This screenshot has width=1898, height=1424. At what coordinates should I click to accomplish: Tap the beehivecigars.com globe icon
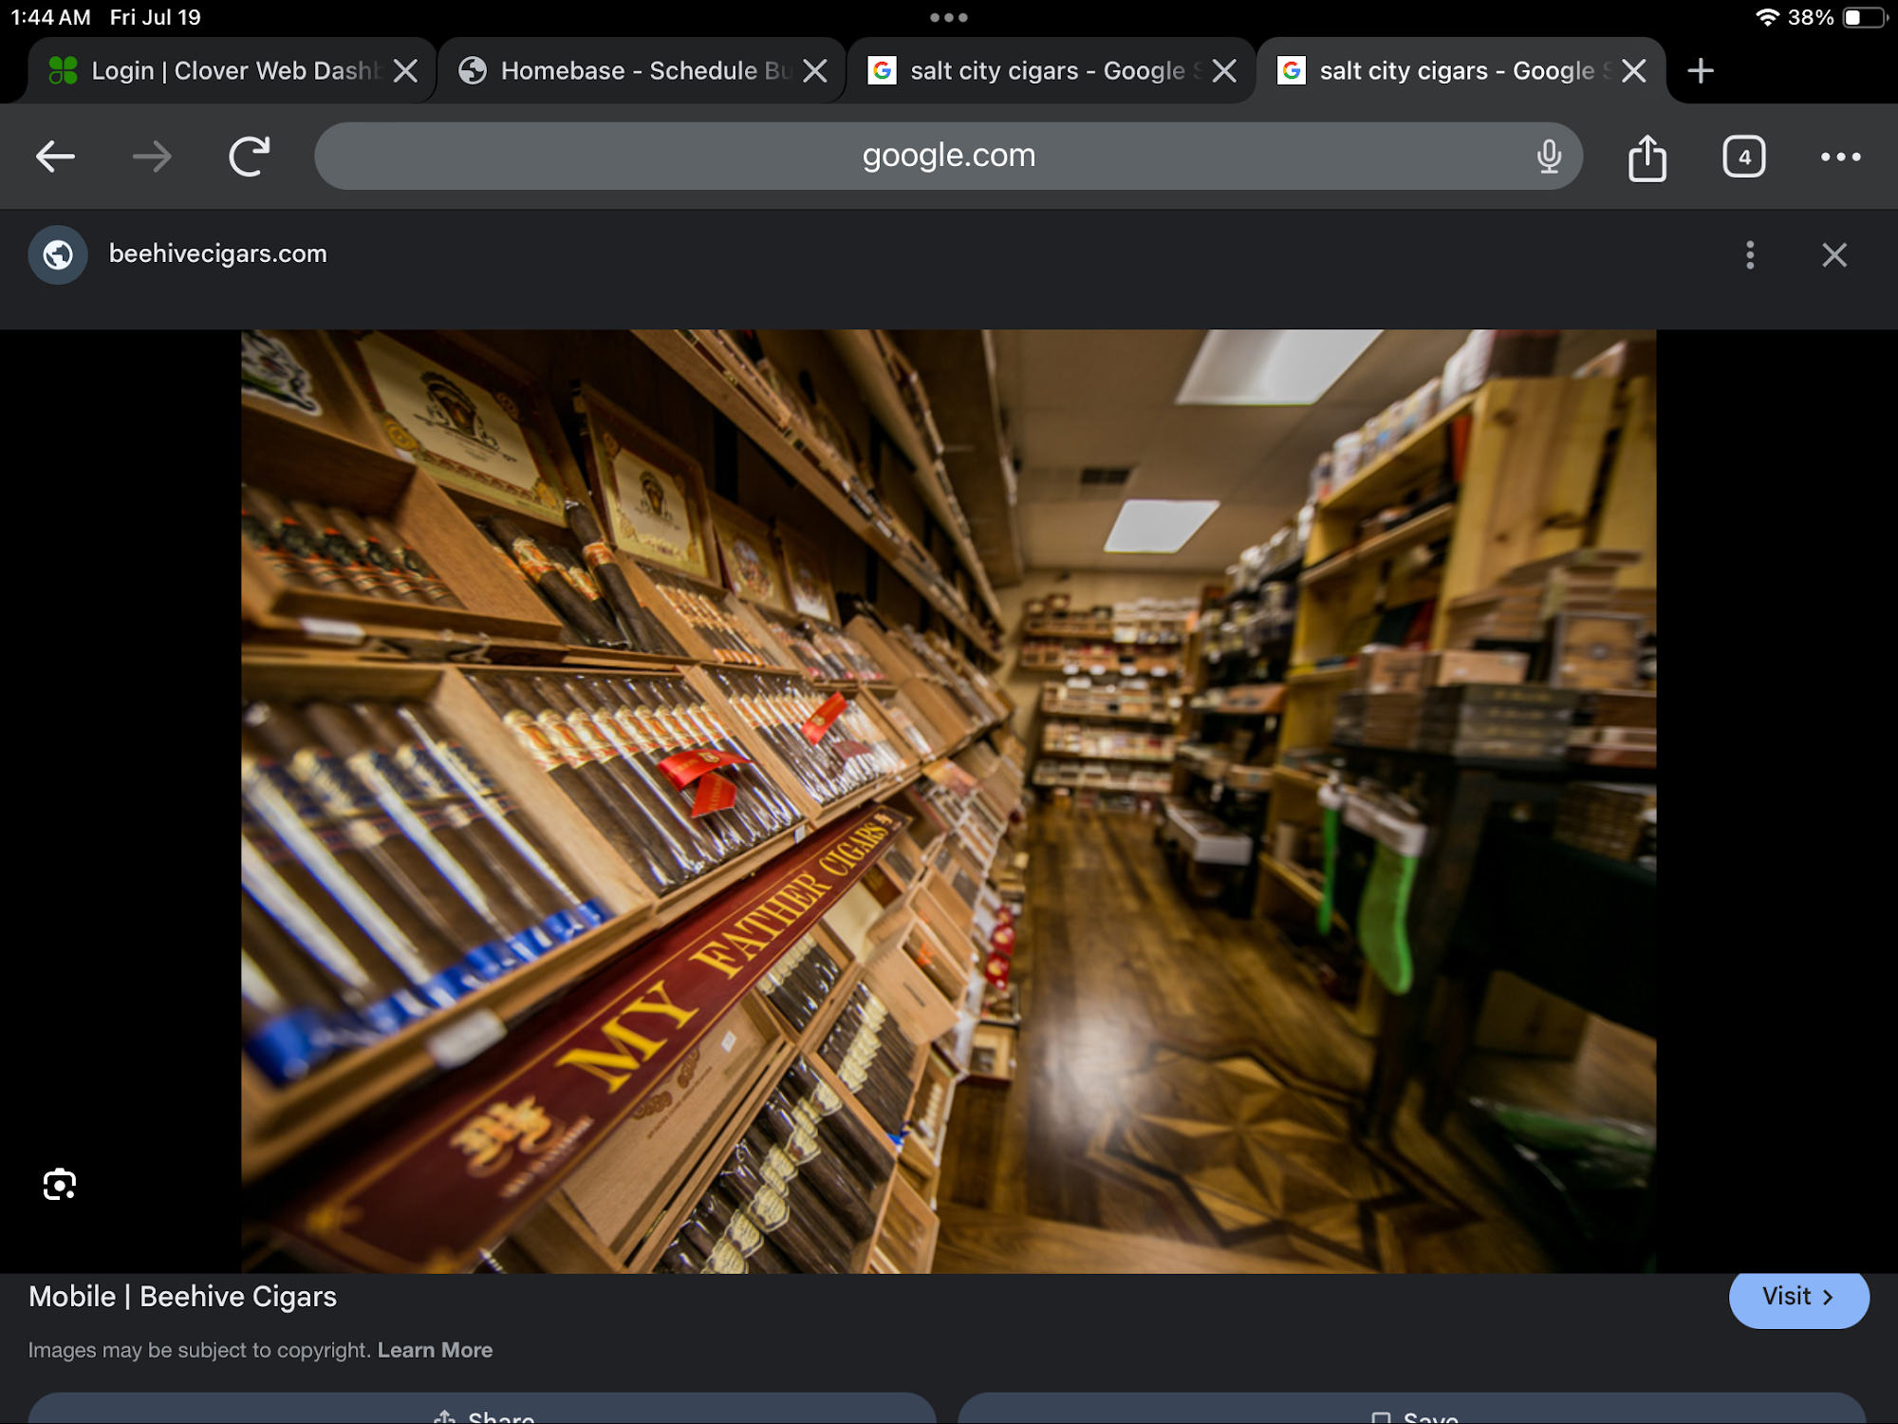(x=58, y=254)
